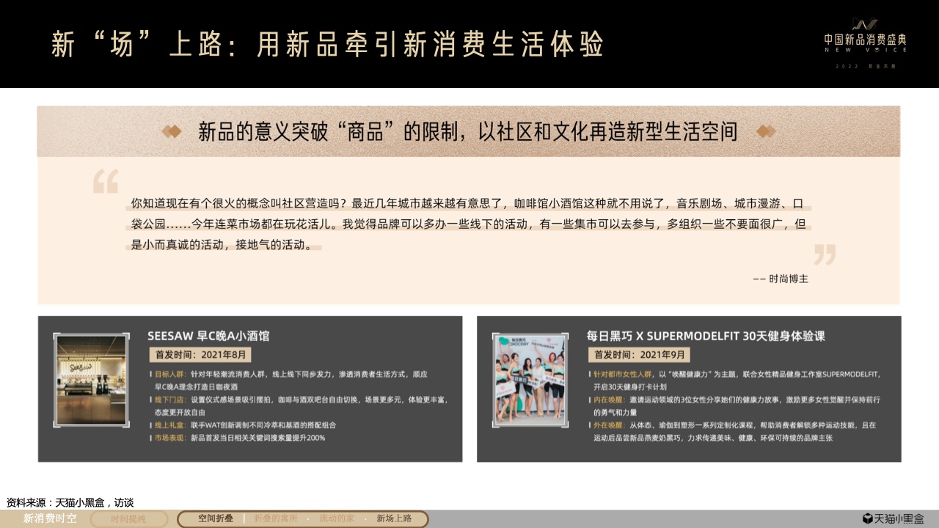This screenshot has width=939, height=528.
Task: Click the 新消费时空 label in footer
Action: [x=49, y=519]
